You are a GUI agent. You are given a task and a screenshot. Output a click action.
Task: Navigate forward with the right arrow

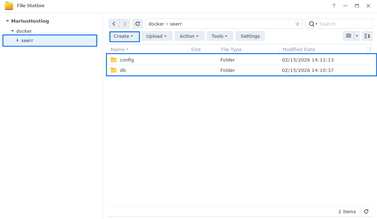(x=125, y=23)
